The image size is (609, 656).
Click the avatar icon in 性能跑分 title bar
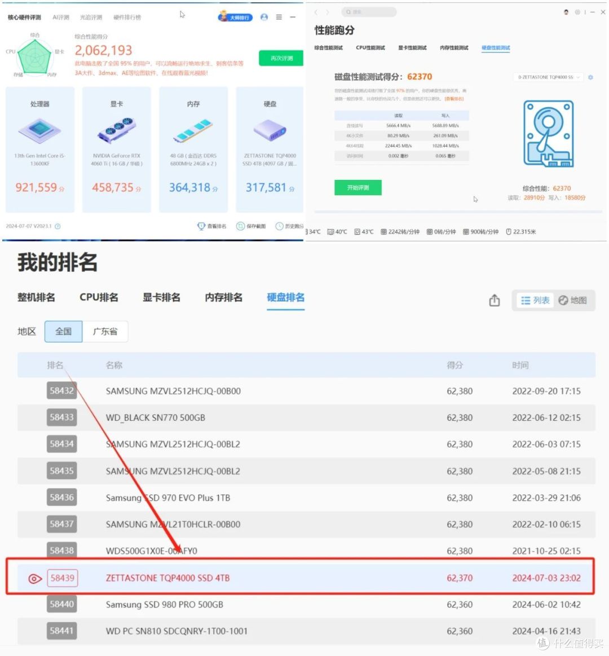pos(566,12)
